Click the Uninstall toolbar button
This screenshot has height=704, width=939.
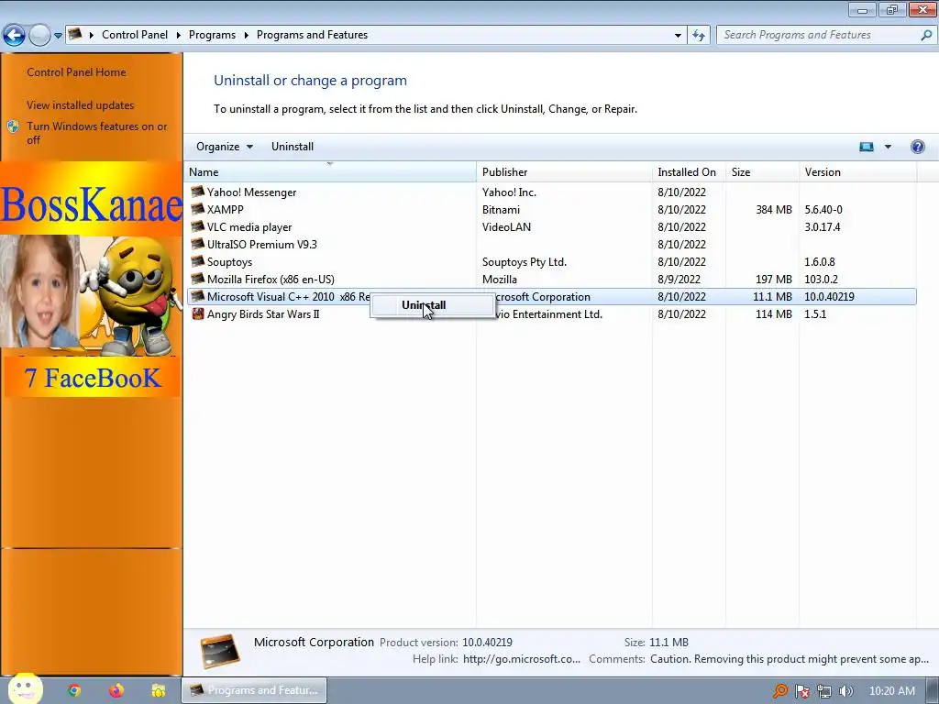tap(293, 147)
